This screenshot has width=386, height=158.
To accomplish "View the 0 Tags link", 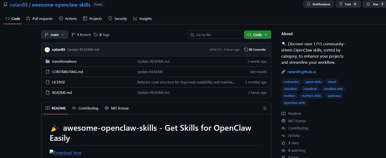I will pos(102,35).
